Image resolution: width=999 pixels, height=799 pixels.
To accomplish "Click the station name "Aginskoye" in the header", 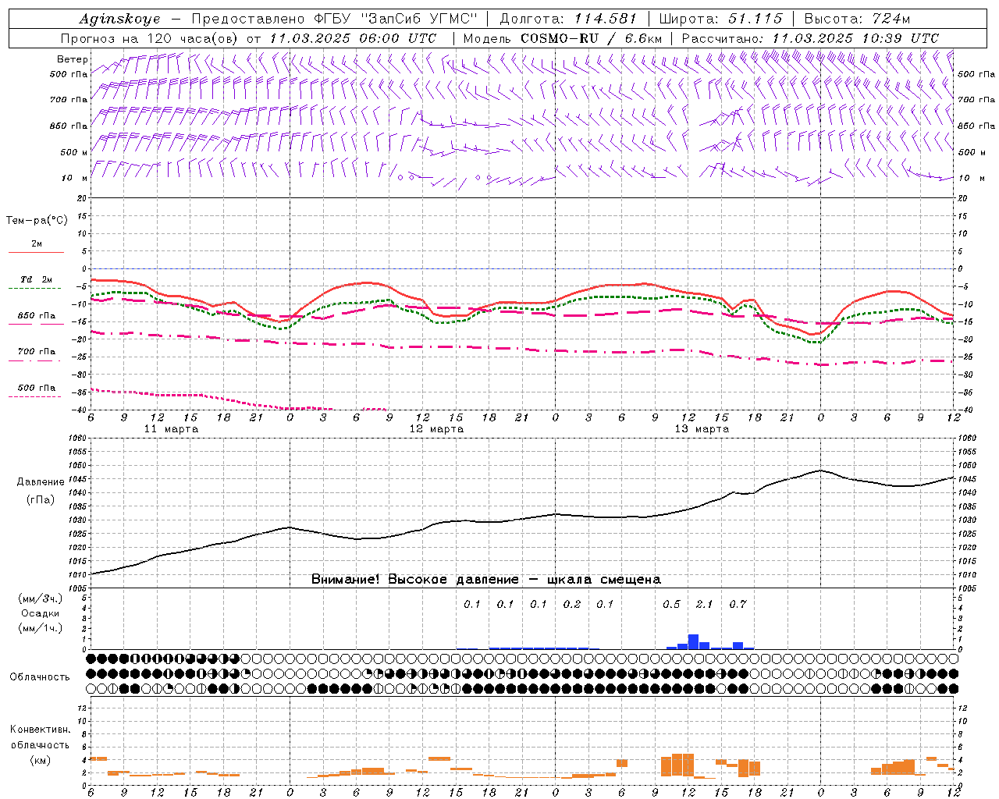I will [120, 19].
